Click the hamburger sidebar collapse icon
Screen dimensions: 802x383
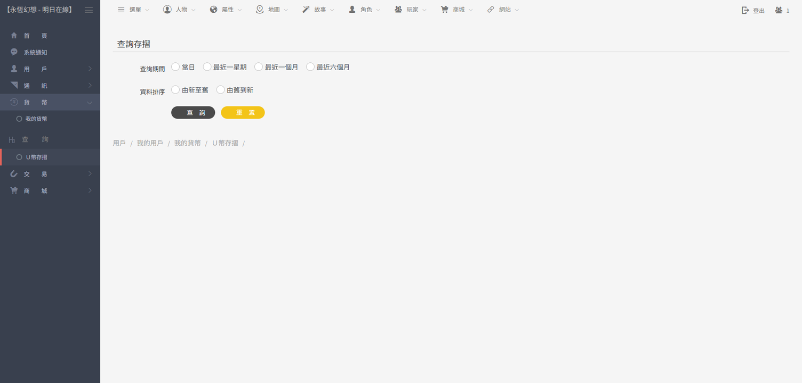click(89, 10)
